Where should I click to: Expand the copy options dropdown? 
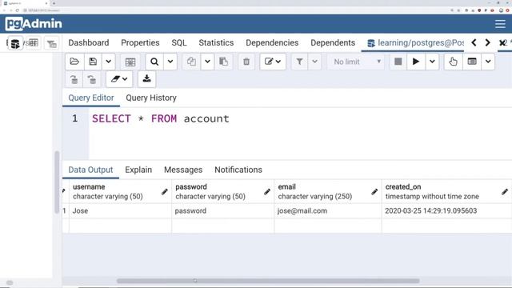click(207, 62)
